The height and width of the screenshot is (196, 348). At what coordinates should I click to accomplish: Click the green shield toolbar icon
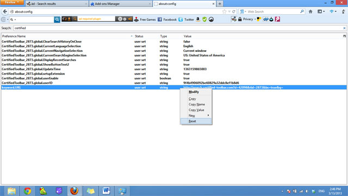point(204,20)
